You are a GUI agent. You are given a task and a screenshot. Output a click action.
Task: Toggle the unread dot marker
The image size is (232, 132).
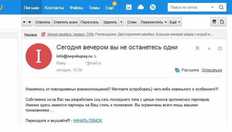[x=209, y=49]
